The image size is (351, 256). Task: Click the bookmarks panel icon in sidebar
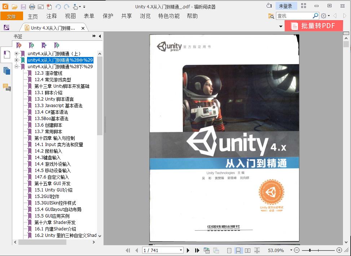[7, 54]
